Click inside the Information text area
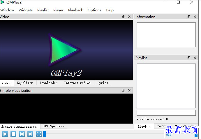Image resolution: width=201 pixels, height=139 pixels. [x=166, y=35]
